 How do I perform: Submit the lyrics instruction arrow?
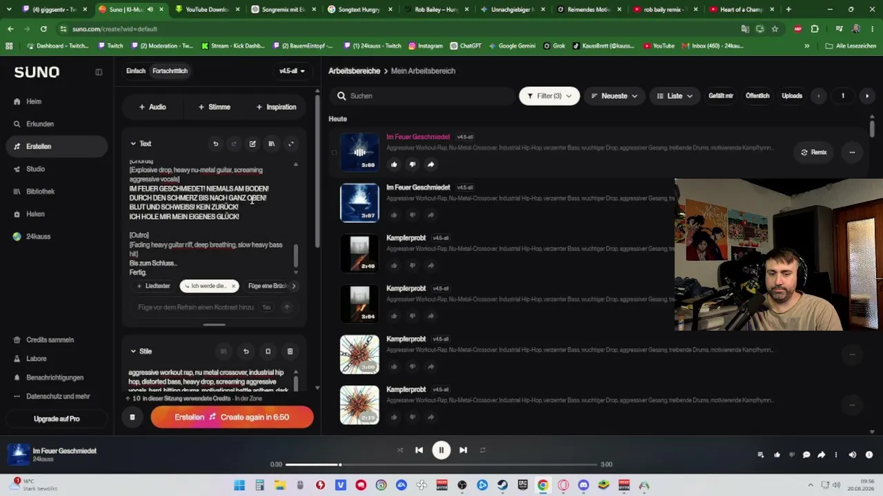click(287, 307)
